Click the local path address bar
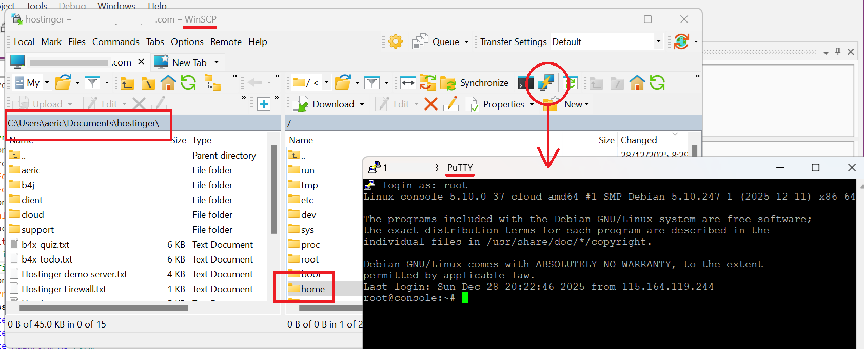This screenshot has height=349, width=864. point(144,123)
